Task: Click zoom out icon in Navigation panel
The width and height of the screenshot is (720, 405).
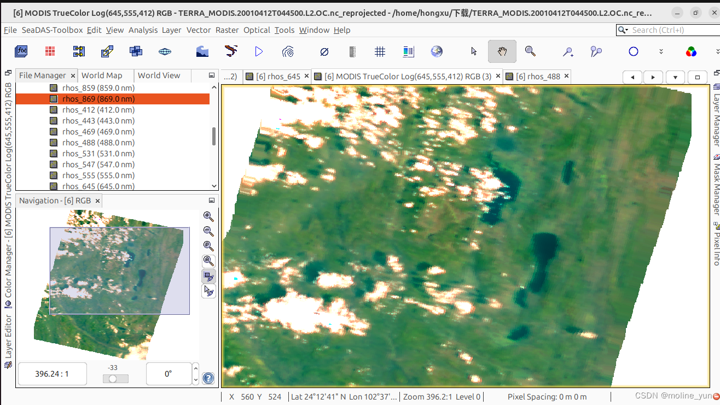Action: point(208,231)
